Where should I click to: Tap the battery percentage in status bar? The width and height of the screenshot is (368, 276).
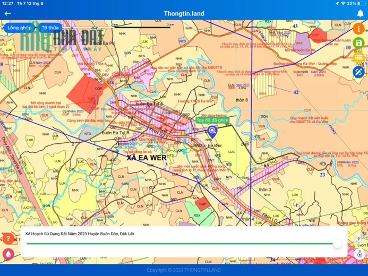352,3
